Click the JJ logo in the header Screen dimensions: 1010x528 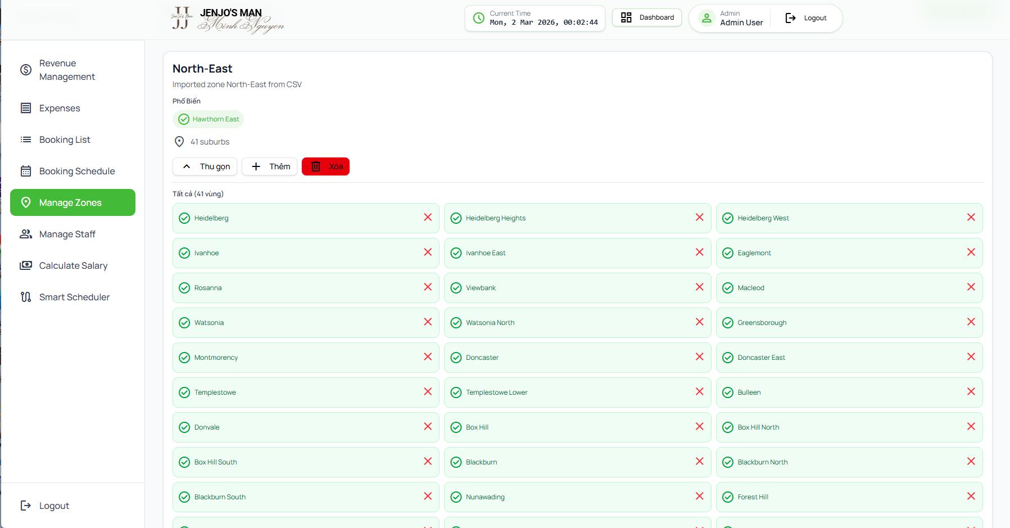pos(181,19)
